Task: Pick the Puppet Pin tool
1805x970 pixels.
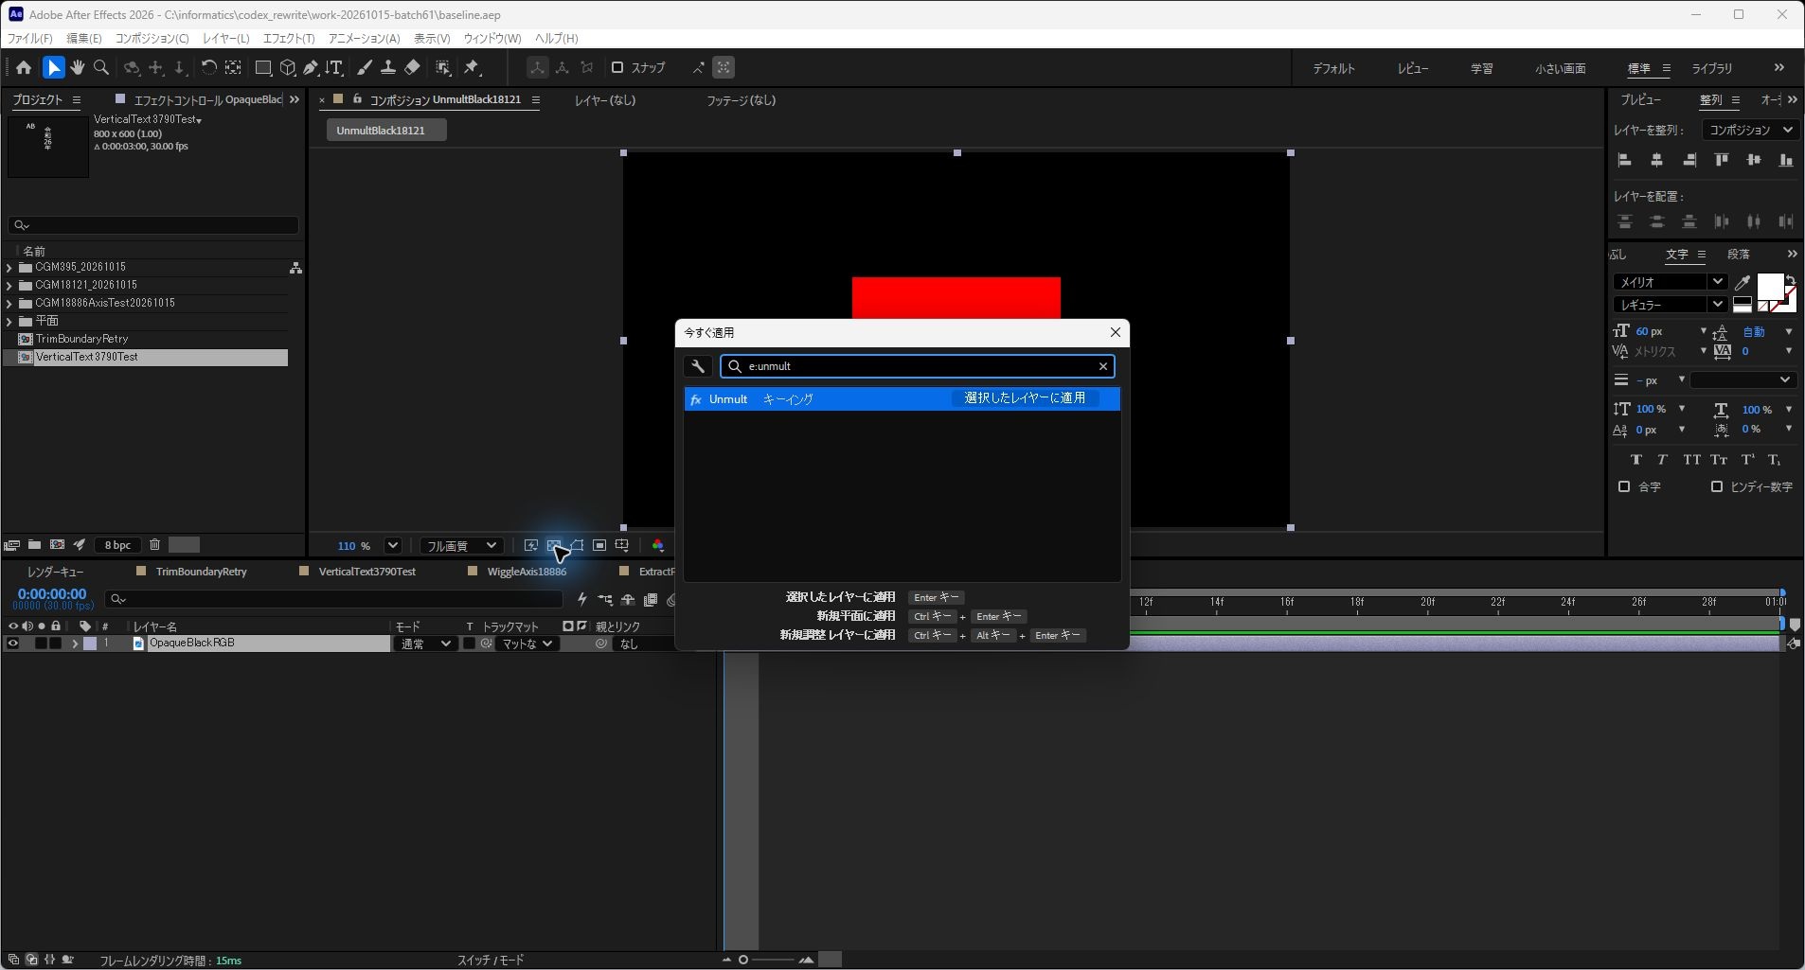Action: click(x=472, y=67)
